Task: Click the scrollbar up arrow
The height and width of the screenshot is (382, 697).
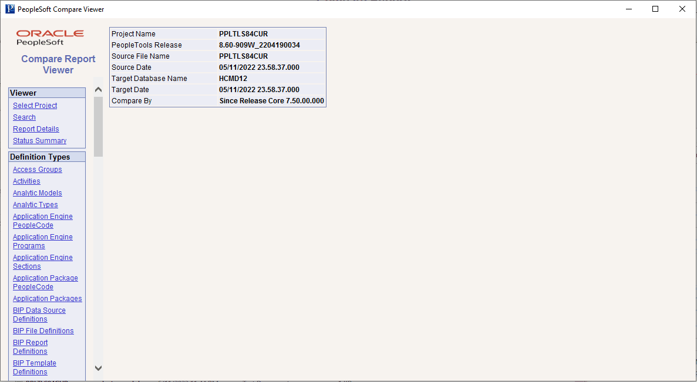Action: tap(98, 89)
